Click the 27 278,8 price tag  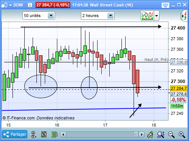[179, 94]
